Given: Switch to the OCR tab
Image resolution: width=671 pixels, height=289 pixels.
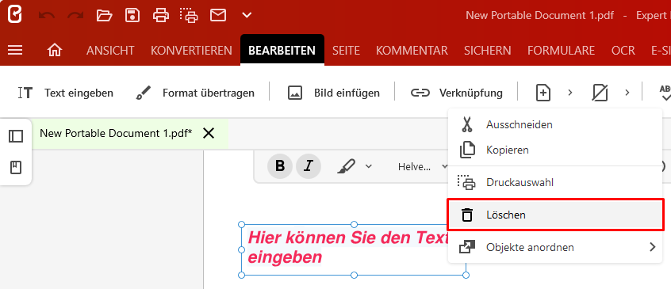Looking at the screenshot, I should pyautogui.click(x=623, y=51).
